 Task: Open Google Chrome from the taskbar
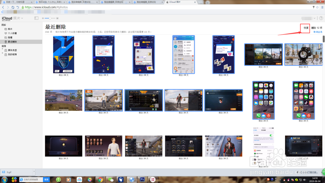[x=100, y=179]
